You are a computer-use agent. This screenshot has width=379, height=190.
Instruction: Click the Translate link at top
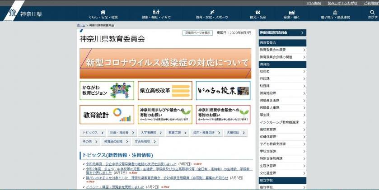pyautogui.click(x=313, y=3)
